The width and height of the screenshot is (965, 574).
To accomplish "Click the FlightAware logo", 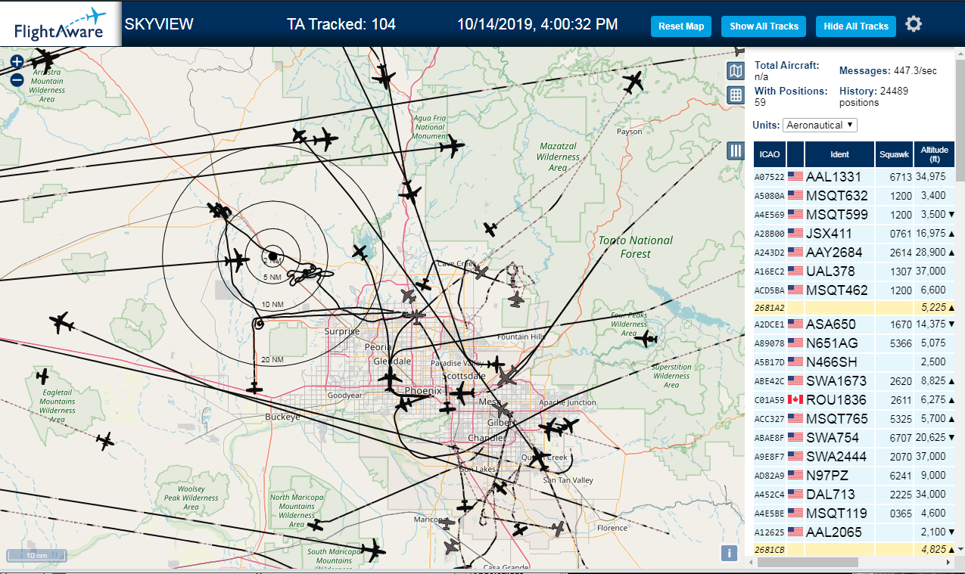I will (61, 24).
